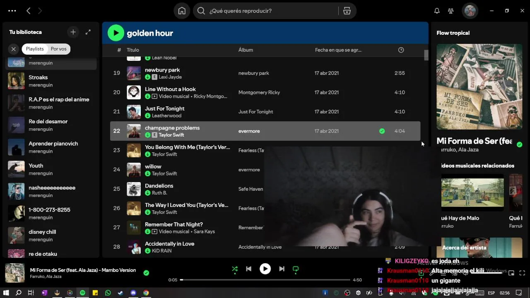Viewport: 530px width, 298px height.
Task: Click Accidentally in Love album thumbnail
Action: 134,247
